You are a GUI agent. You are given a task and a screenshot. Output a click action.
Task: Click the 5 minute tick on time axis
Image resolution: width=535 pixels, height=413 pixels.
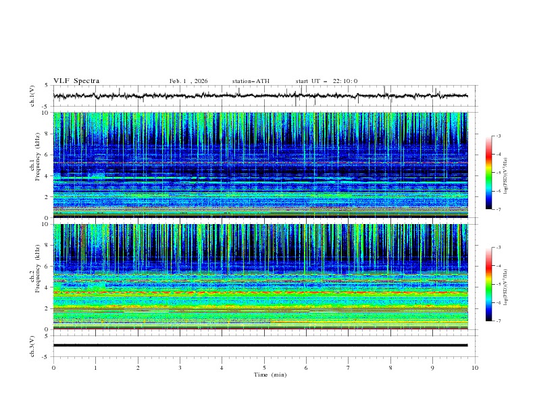point(264,368)
